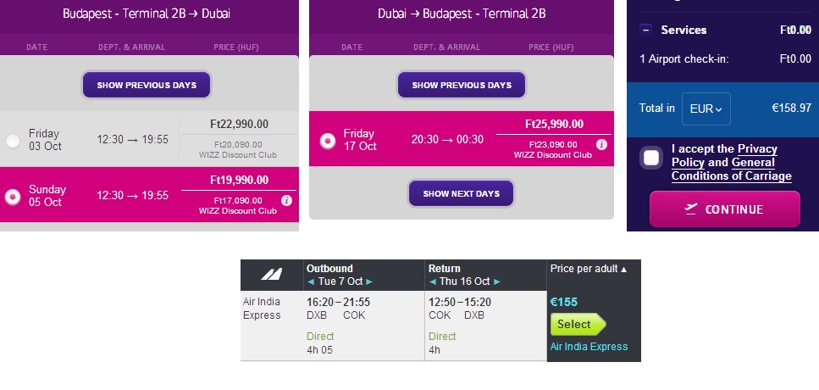
Task: Open the EUR currency dropdown
Action: click(x=706, y=109)
